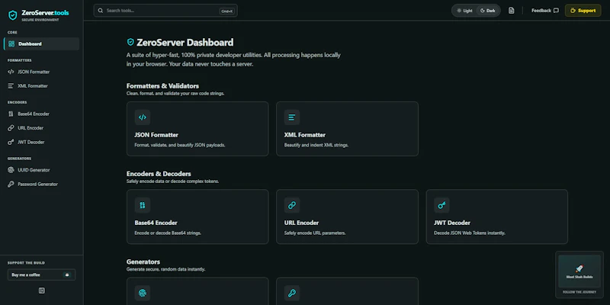Click the JWT Decoder key icon in sidebar
The width and height of the screenshot is (610, 305).
coord(11,142)
